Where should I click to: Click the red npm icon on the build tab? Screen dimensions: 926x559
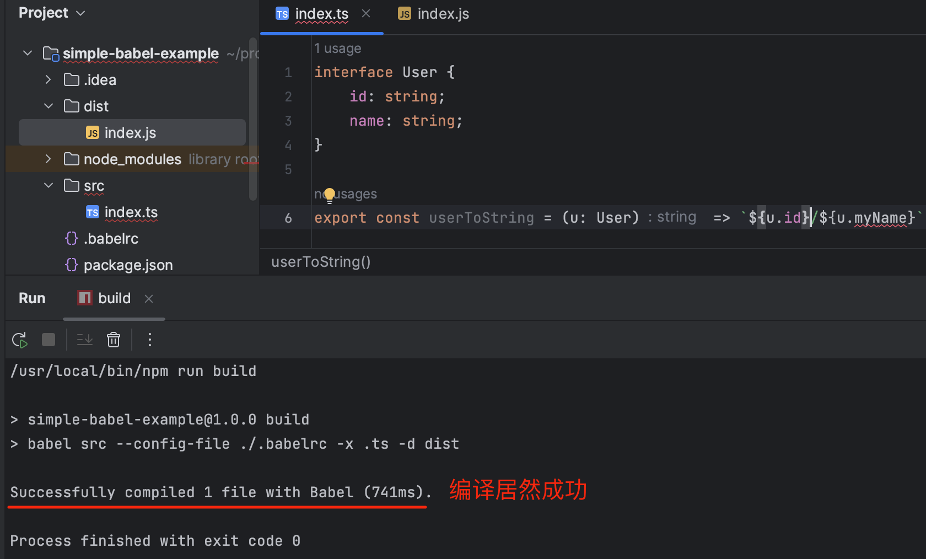click(84, 298)
